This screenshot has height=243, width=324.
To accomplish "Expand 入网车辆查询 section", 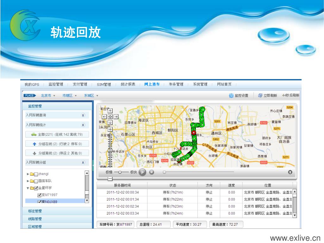I will pyautogui.click(x=83, y=115).
